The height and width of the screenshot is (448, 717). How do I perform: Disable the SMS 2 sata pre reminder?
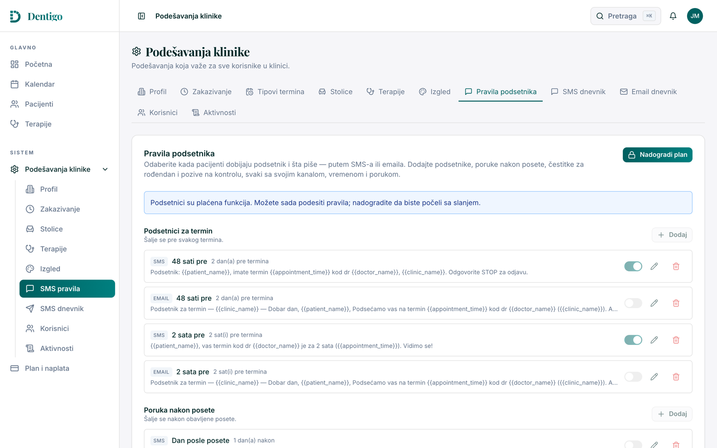[633, 340]
